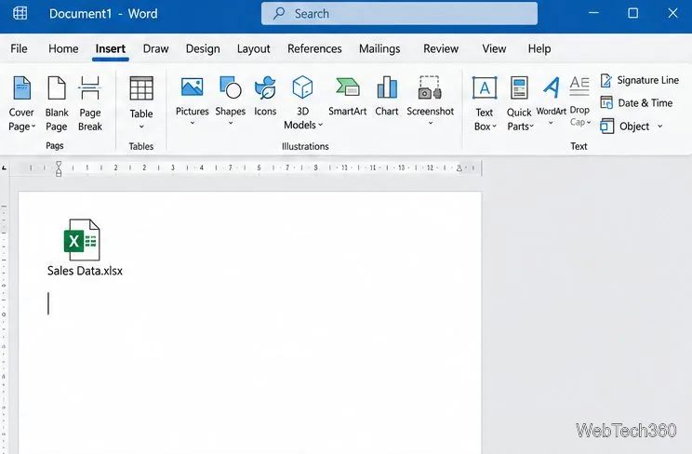
Task: Click the WordArt icon
Action: [x=552, y=87]
